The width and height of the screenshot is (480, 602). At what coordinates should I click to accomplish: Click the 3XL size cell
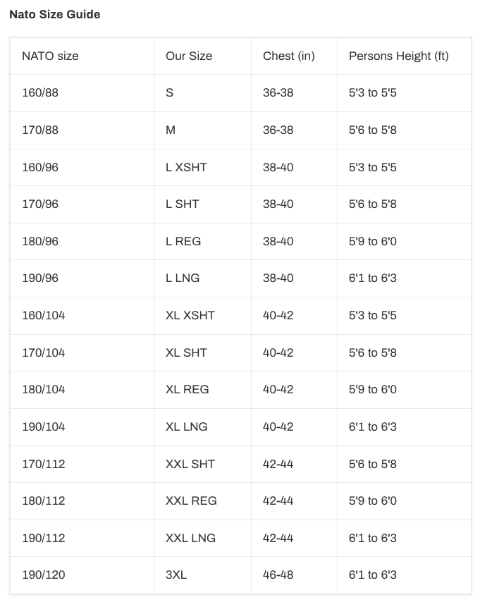(176, 575)
